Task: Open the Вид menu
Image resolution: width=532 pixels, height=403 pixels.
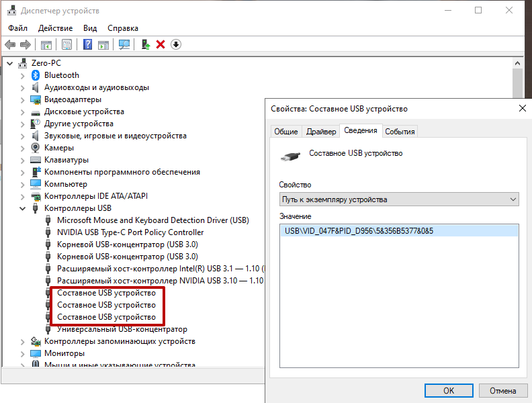Action: point(90,28)
